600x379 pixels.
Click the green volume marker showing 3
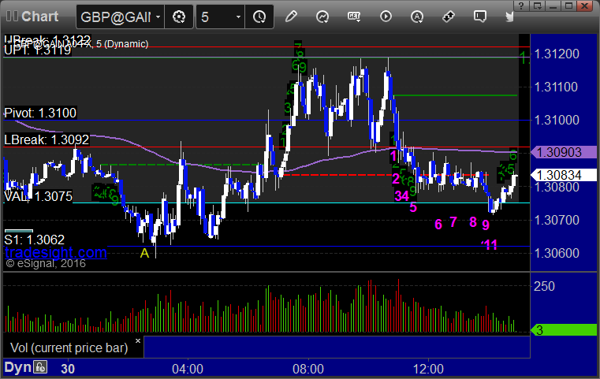click(x=564, y=330)
